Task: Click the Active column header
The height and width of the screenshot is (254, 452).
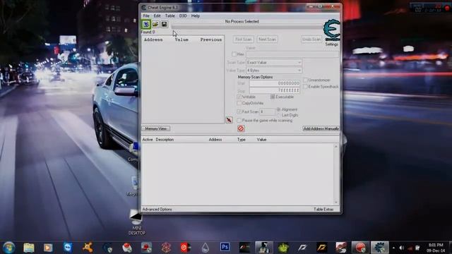Action: click(148, 140)
